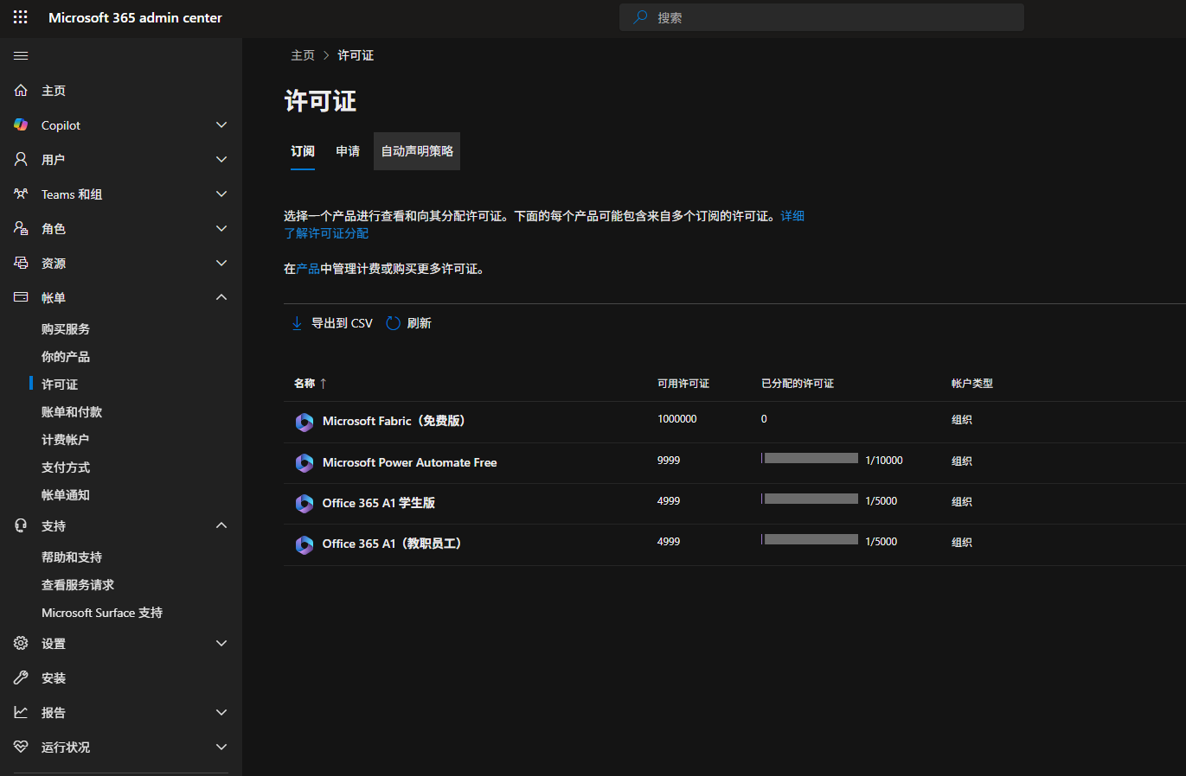Viewport: 1186px width, 776px height.
Task: Click the user icon beside 用户
Action: point(21,159)
